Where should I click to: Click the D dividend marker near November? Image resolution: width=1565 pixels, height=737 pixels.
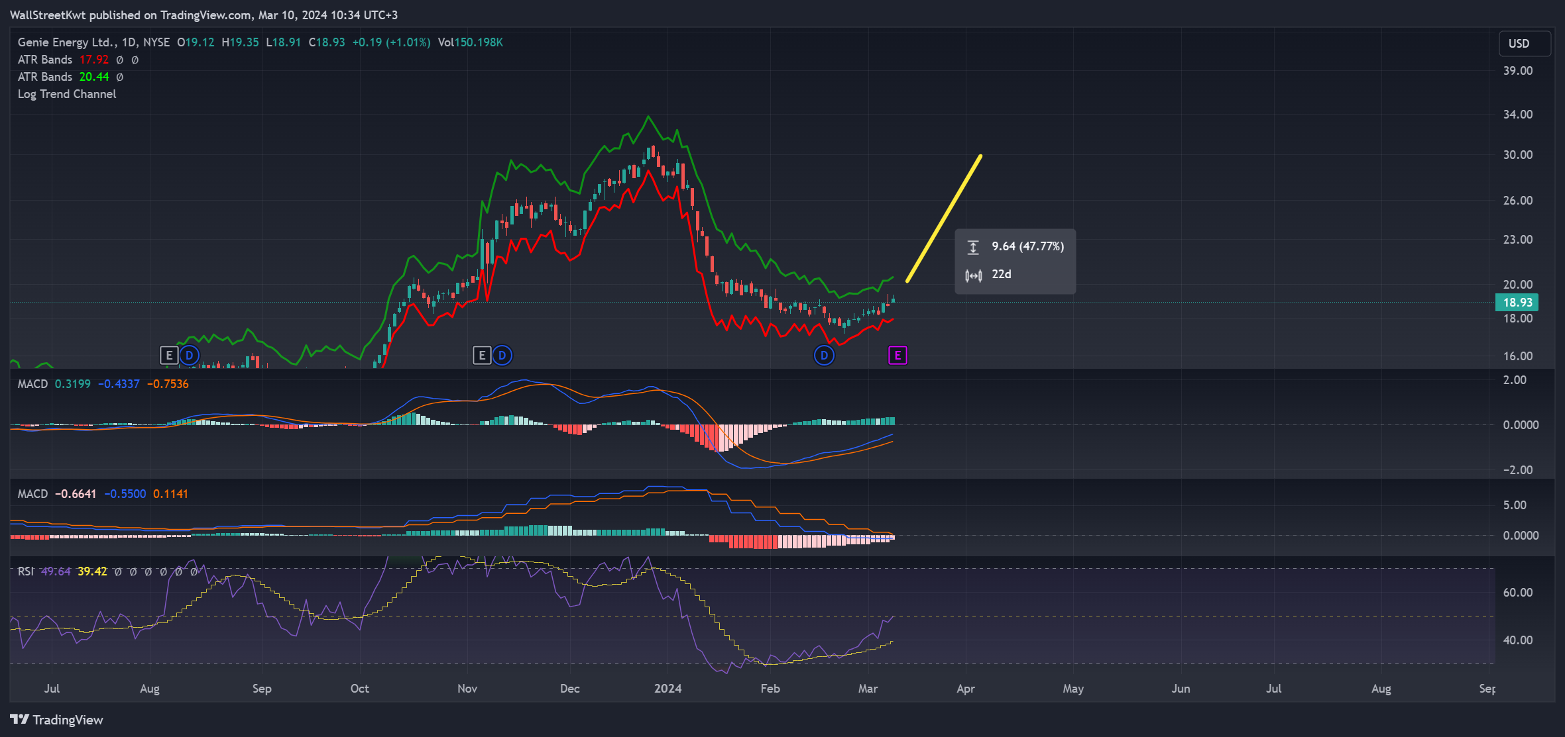tap(502, 356)
